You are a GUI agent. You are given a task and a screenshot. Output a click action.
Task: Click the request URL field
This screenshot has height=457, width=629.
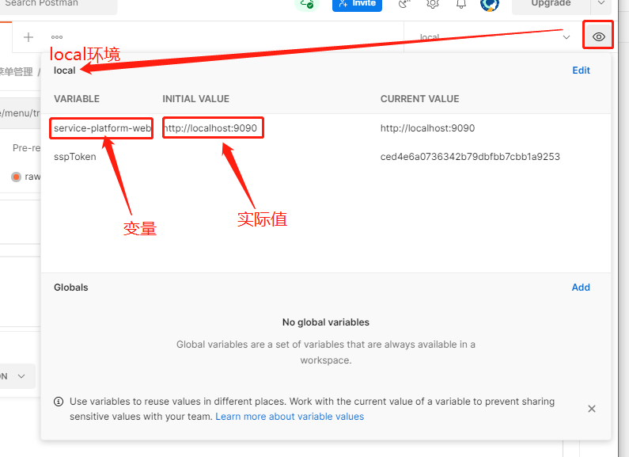[x=20, y=113]
